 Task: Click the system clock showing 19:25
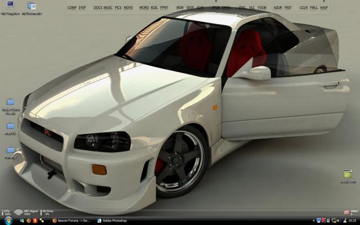pyautogui.click(x=353, y=220)
